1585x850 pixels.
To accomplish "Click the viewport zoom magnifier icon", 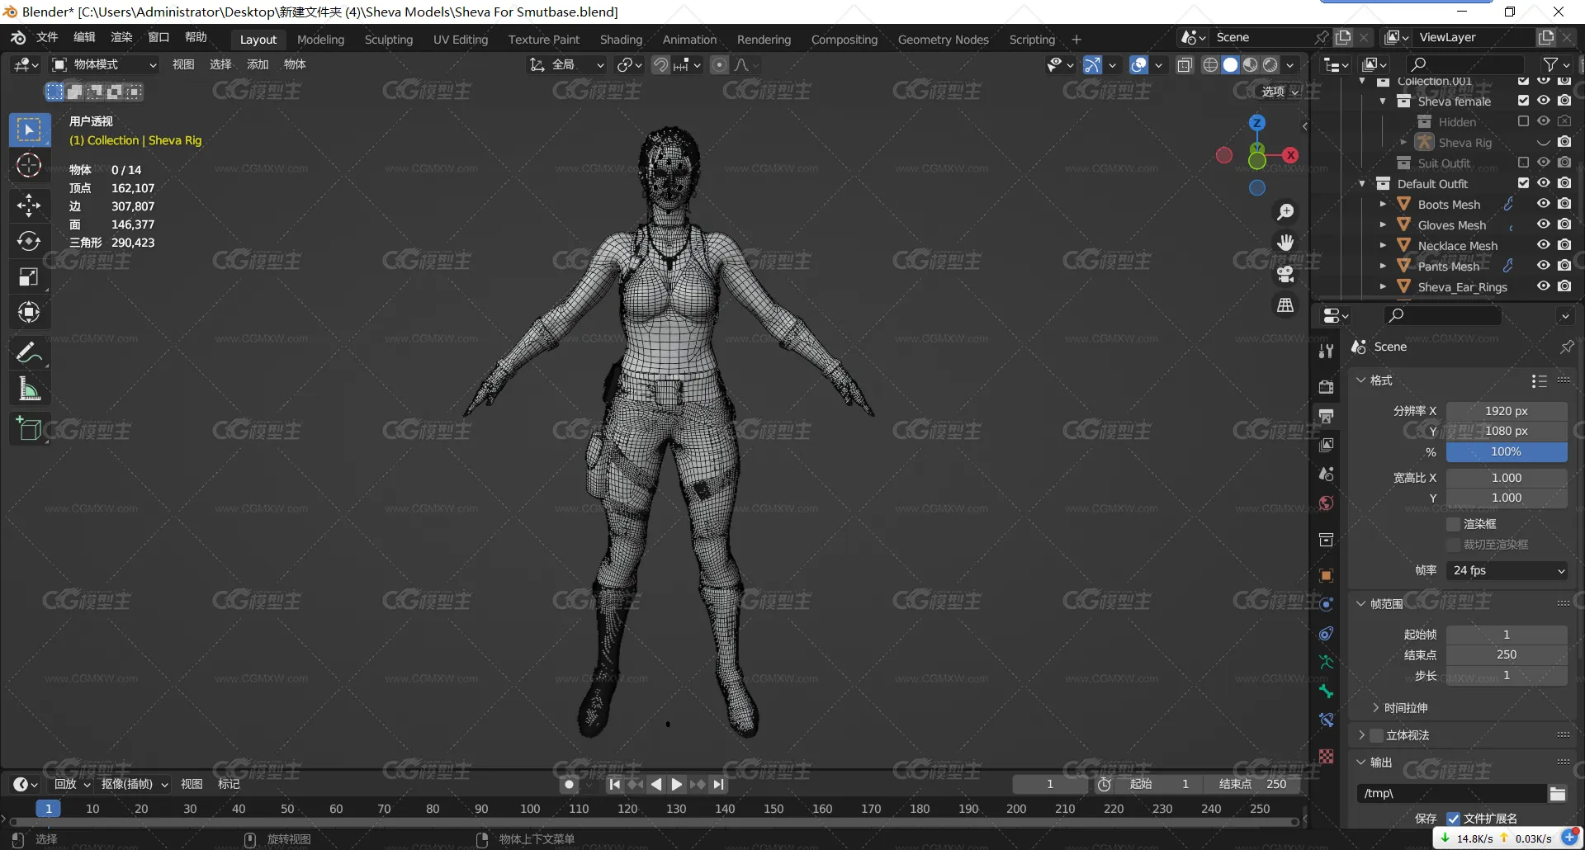I will click(1285, 212).
